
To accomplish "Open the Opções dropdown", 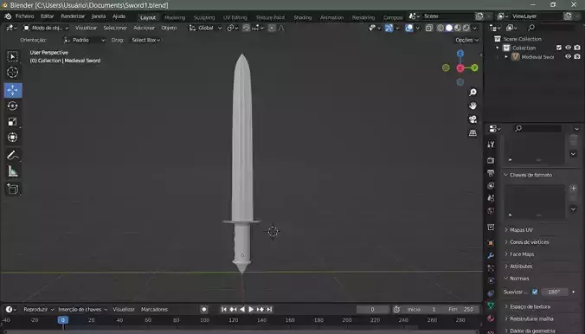I will coord(466,40).
